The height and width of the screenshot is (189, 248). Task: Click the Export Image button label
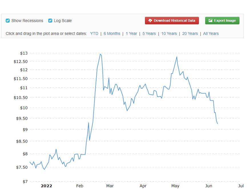225,21
